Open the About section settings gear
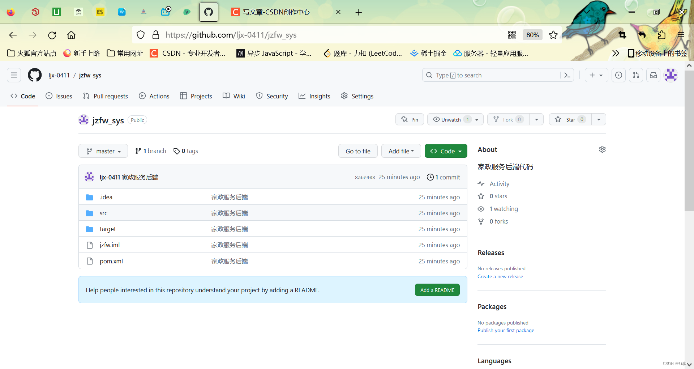This screenshot has width=694, height=369. point(602,149)
